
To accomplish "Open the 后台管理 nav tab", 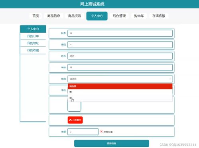I will click(x=119, y=16).
